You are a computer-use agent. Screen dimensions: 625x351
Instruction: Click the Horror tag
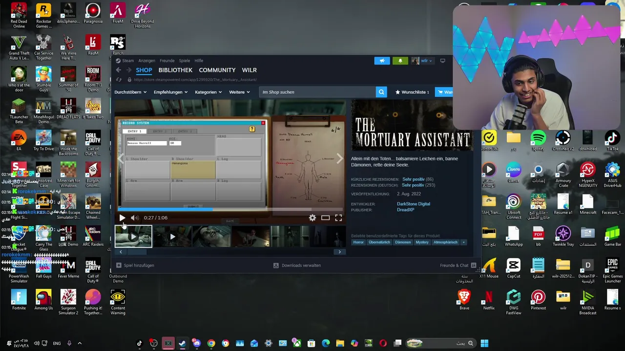[x=358, y=242]
